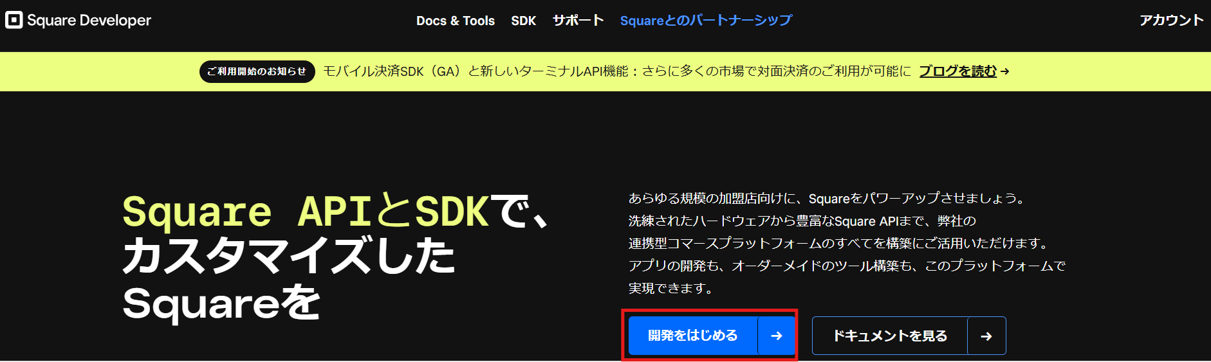Open the サポート menu
Viewport: 1211px width, 362px height.
[x=578, y=21]
